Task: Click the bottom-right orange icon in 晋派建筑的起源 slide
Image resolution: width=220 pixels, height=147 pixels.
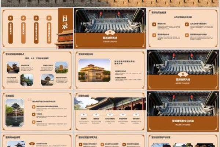Action: (x=187, y=35)
